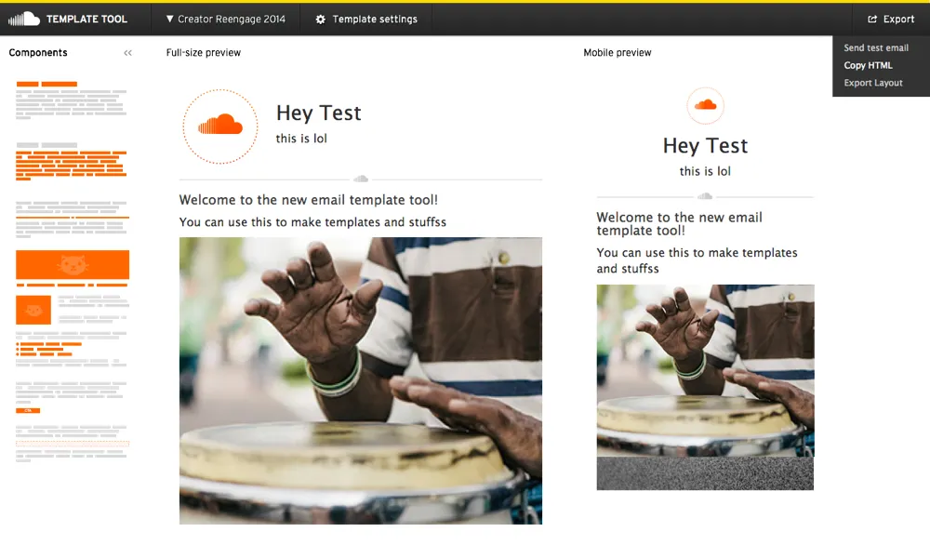Click the SoundCloud logo in full-size preview
Viewport: 930px width, 545px height.
tap(220, 126)
